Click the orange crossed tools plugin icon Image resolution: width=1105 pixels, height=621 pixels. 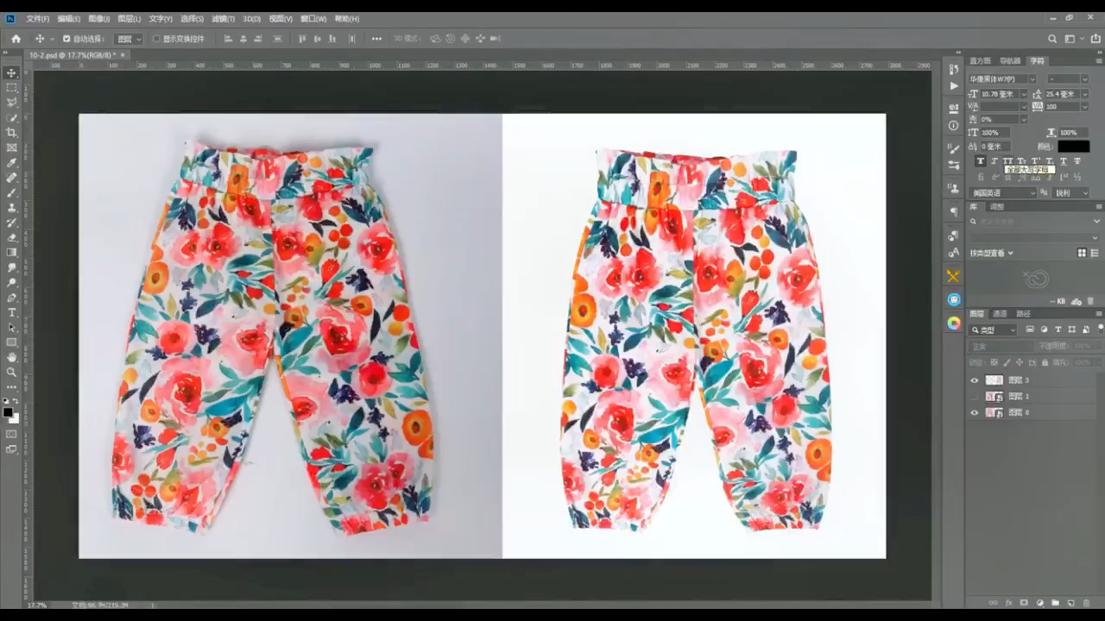coord(954,276)
